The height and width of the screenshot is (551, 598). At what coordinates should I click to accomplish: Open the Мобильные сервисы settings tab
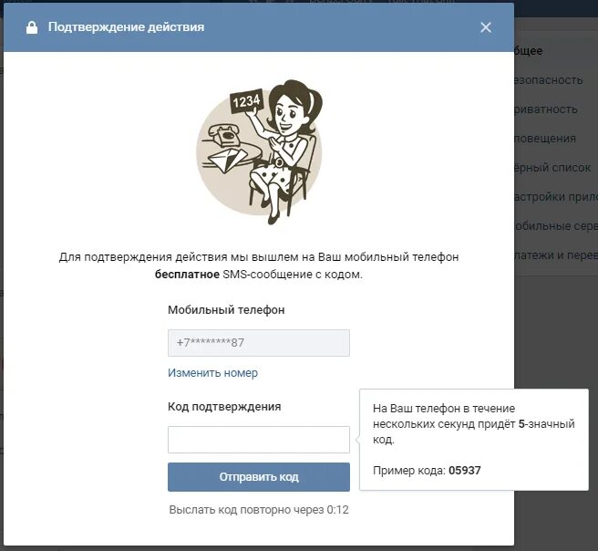[556, 226]
